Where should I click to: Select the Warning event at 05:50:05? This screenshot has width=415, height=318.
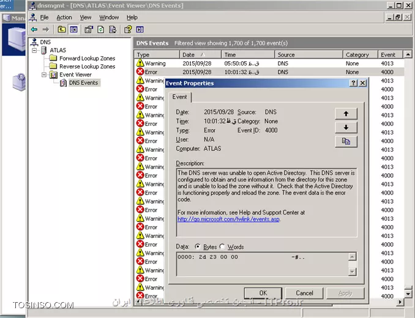coord(269,64)
